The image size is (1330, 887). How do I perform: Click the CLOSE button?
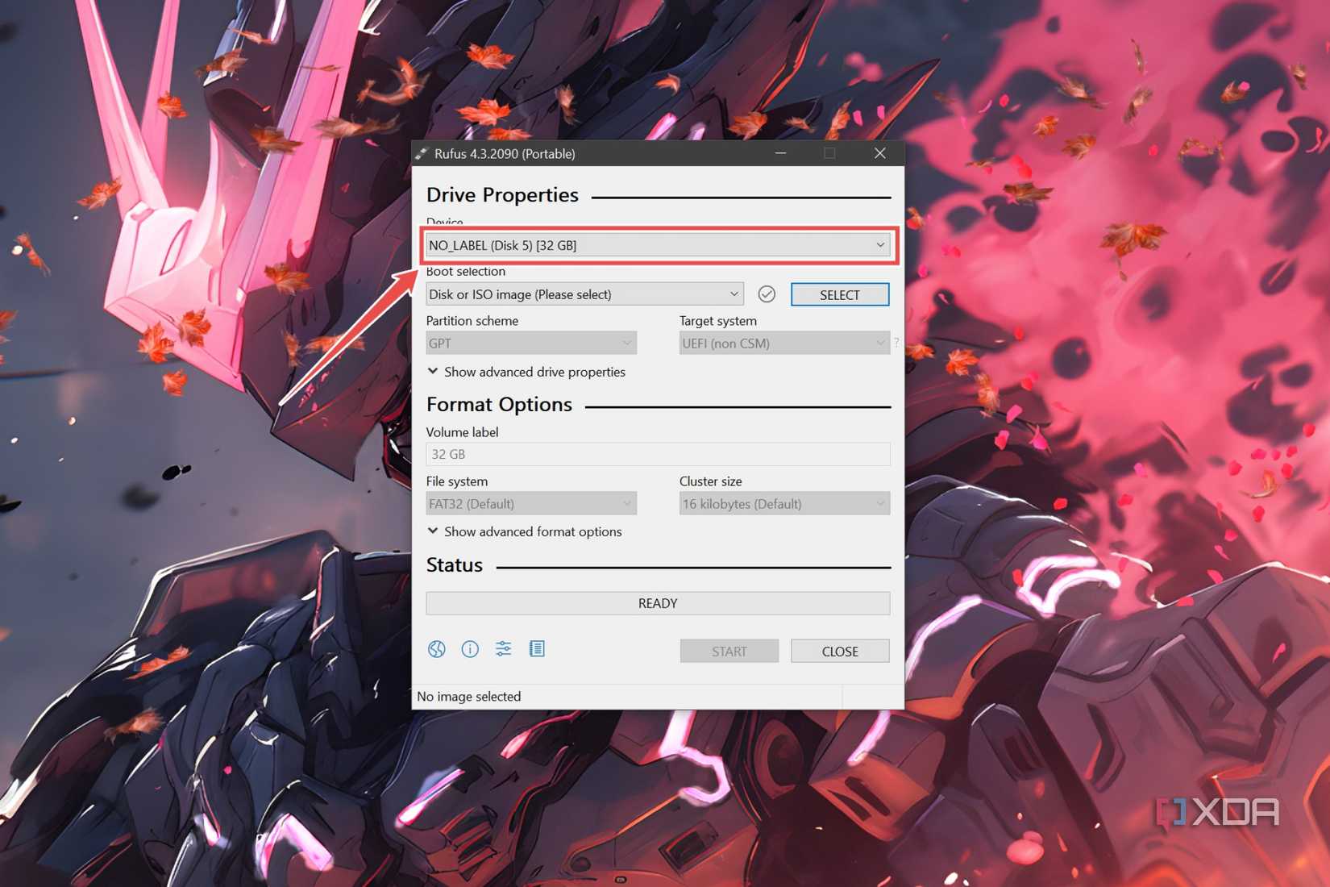pos(840,652)
